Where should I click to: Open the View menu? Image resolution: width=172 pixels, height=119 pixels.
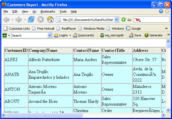click(x=25, y=11)
